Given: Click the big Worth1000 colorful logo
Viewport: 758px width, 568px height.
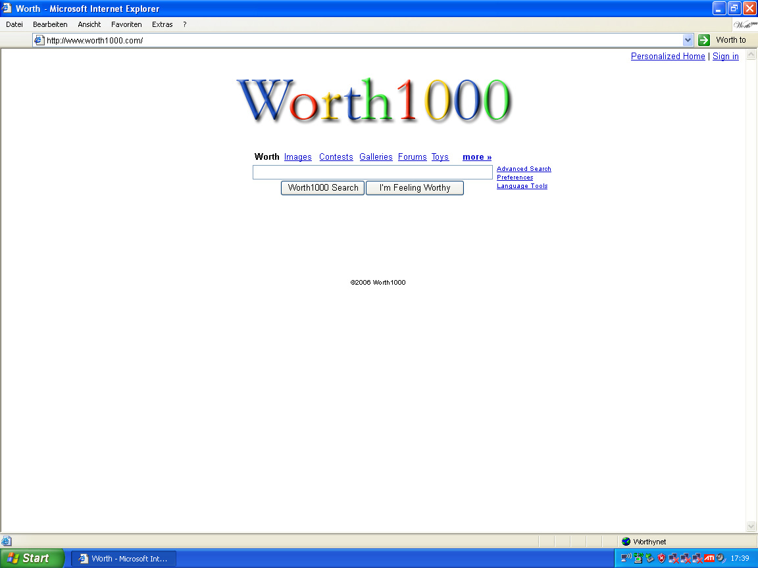Looking at the screenshot, I should click(x=374, y=99).
